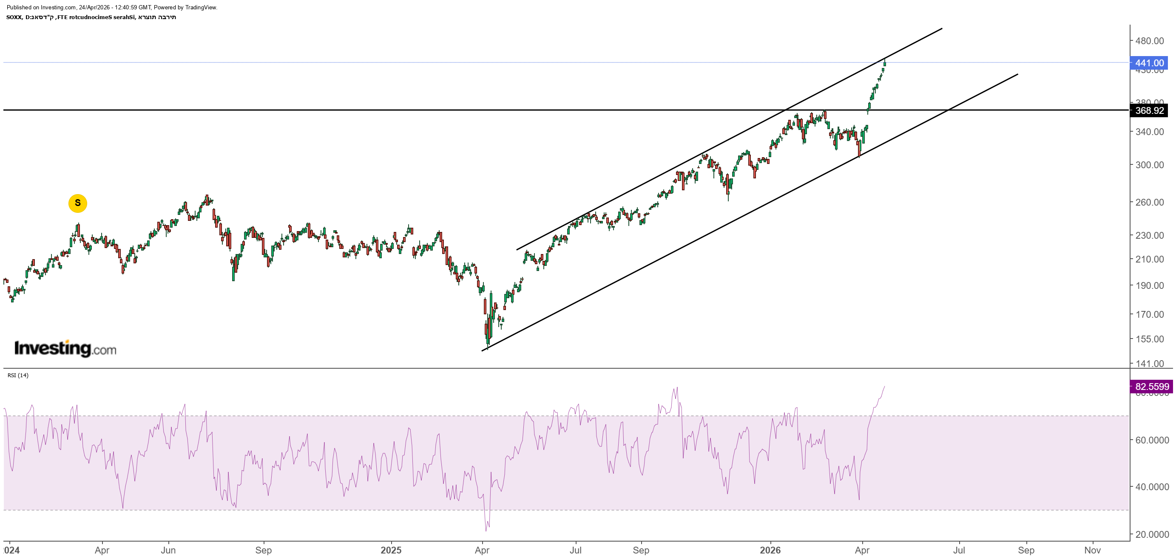Click the Jun label on time axis

click(168, 551)
